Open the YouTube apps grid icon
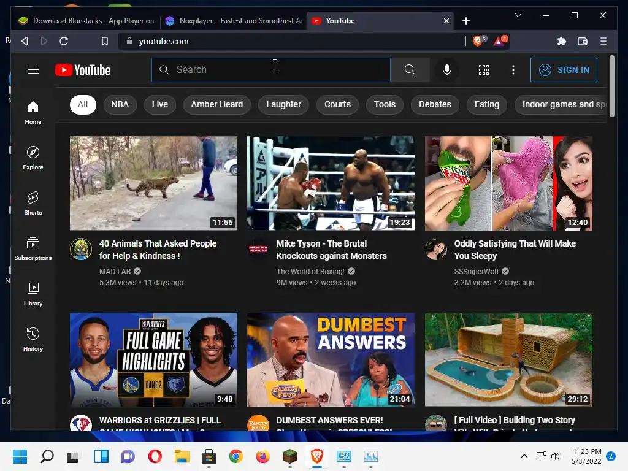This screenshot has height=471, width=628. coord(484,70)
